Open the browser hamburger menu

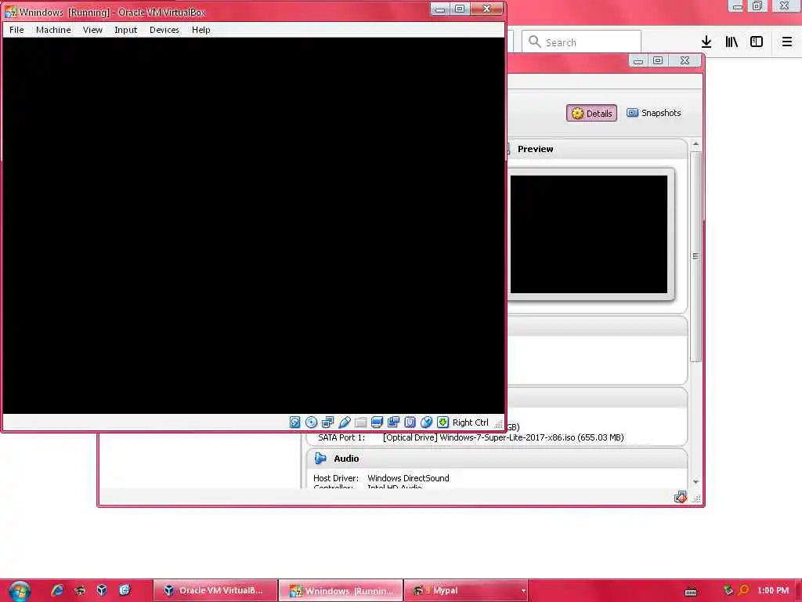pyautogui.click(x=787, y=42)
